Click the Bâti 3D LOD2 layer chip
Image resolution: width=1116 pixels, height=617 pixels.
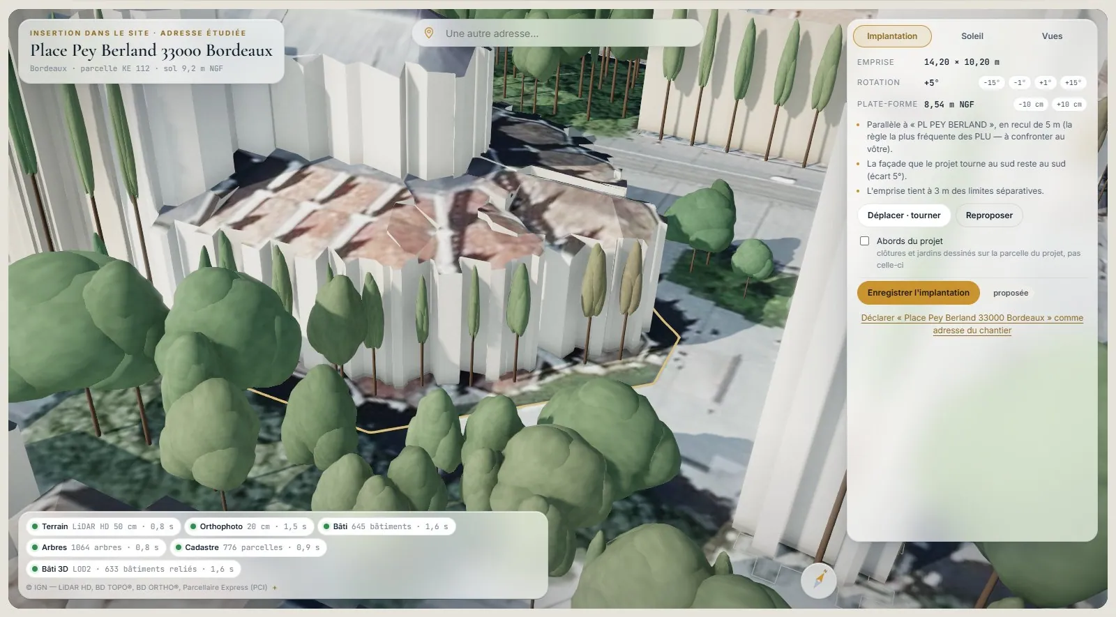[133, 569]
